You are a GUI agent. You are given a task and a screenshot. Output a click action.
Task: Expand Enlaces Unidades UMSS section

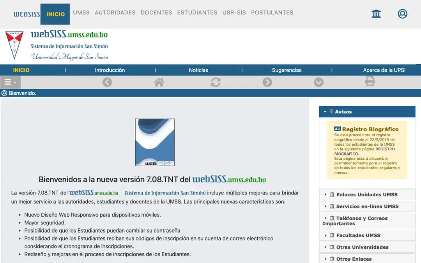[x=367, y=194]
